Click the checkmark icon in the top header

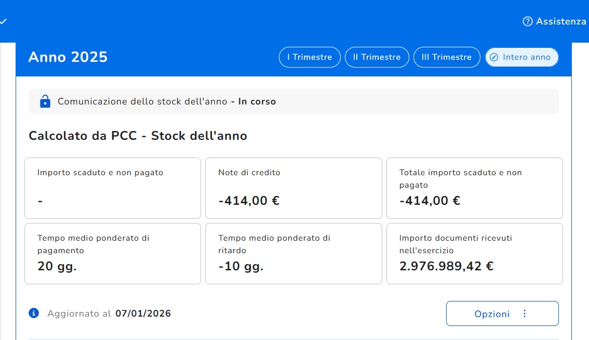(x=3, y=21)
